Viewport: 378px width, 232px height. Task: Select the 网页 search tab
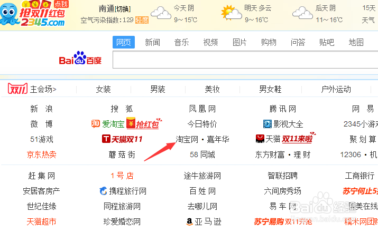(x=124, y=42)
